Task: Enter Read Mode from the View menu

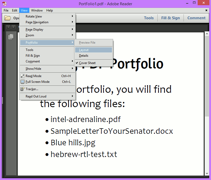Action: (x=47, y=76)
